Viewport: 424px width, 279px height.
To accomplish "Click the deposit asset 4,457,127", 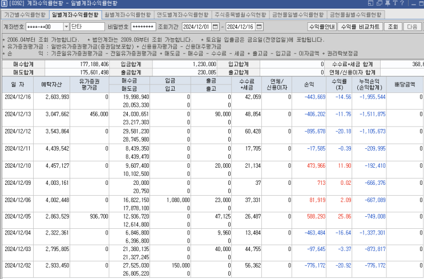I will (x=57, y=165).
